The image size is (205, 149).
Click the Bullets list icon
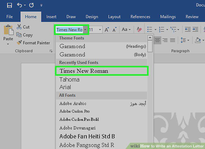pos(150,29)
